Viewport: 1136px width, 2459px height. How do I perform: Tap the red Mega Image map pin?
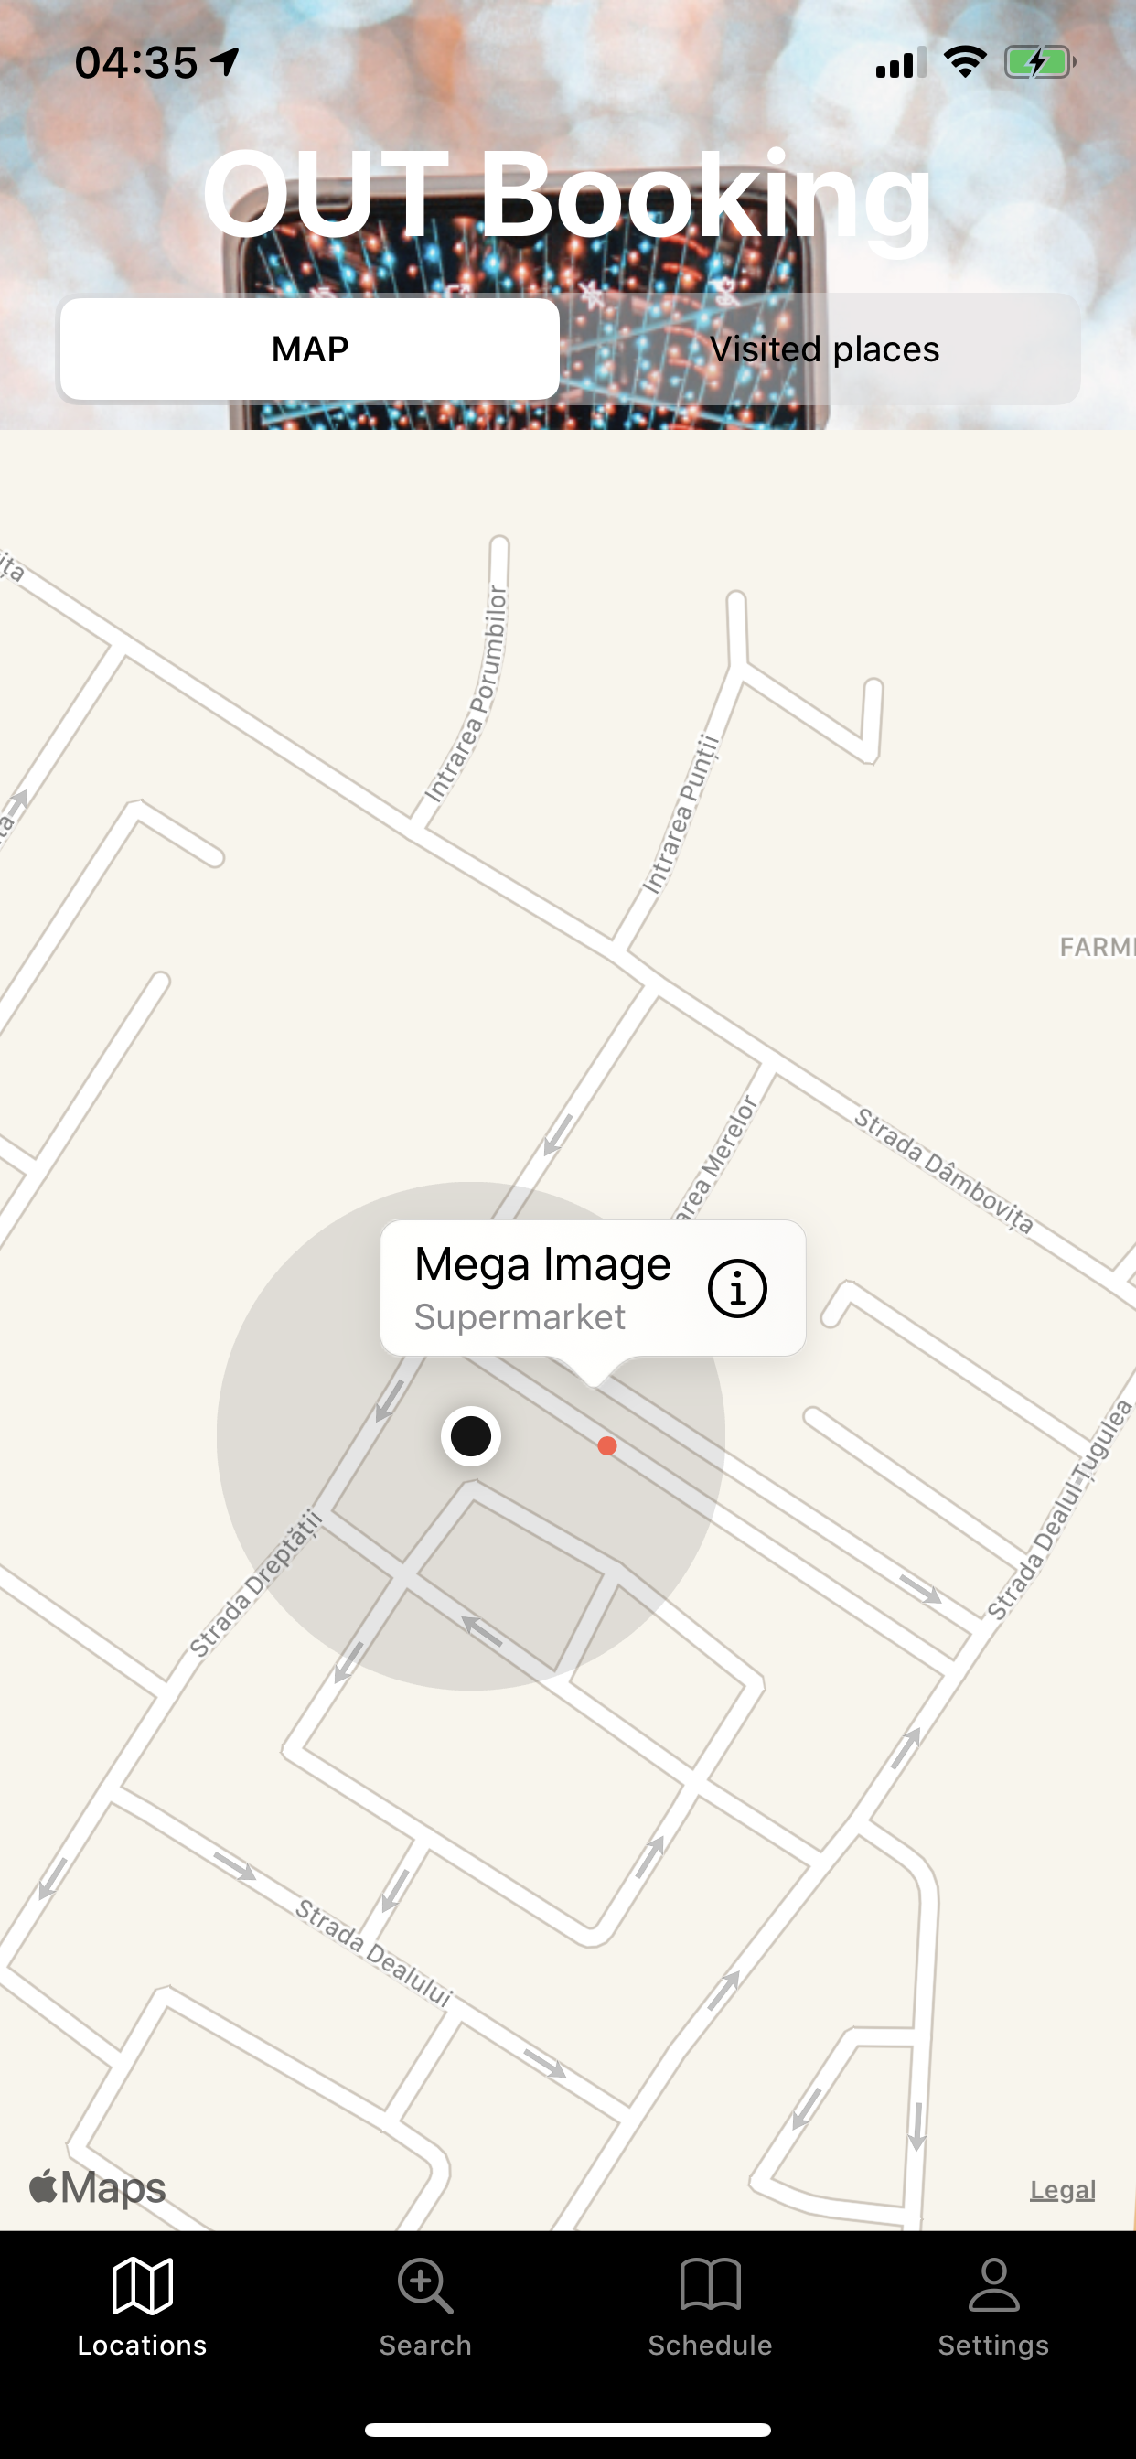[x=607, y=1446]
